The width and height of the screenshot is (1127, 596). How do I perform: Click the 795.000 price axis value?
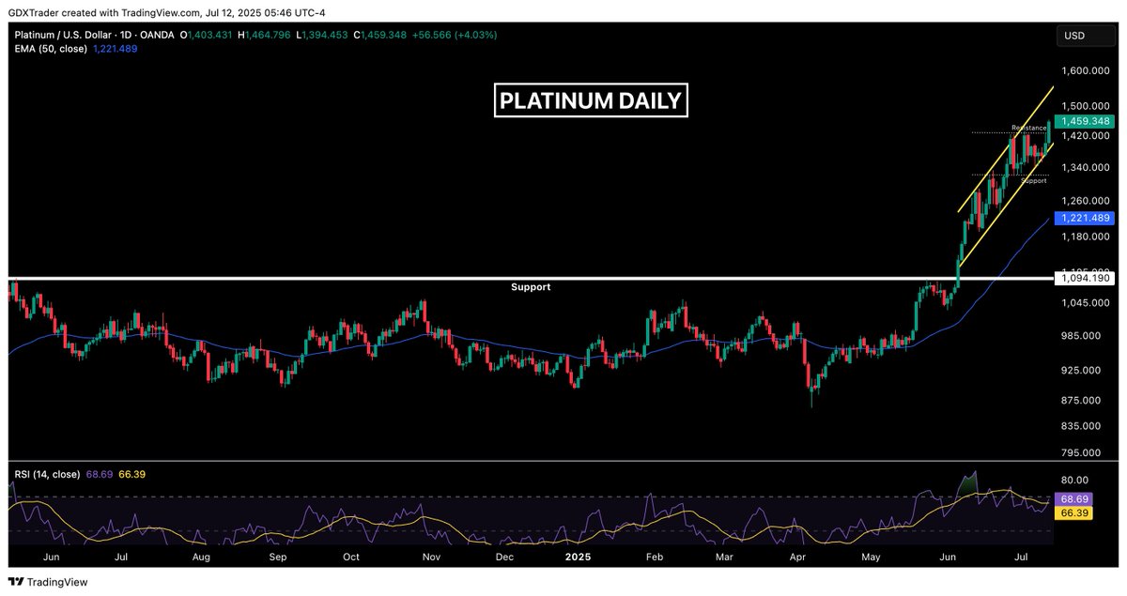[x=1083, y=453]
